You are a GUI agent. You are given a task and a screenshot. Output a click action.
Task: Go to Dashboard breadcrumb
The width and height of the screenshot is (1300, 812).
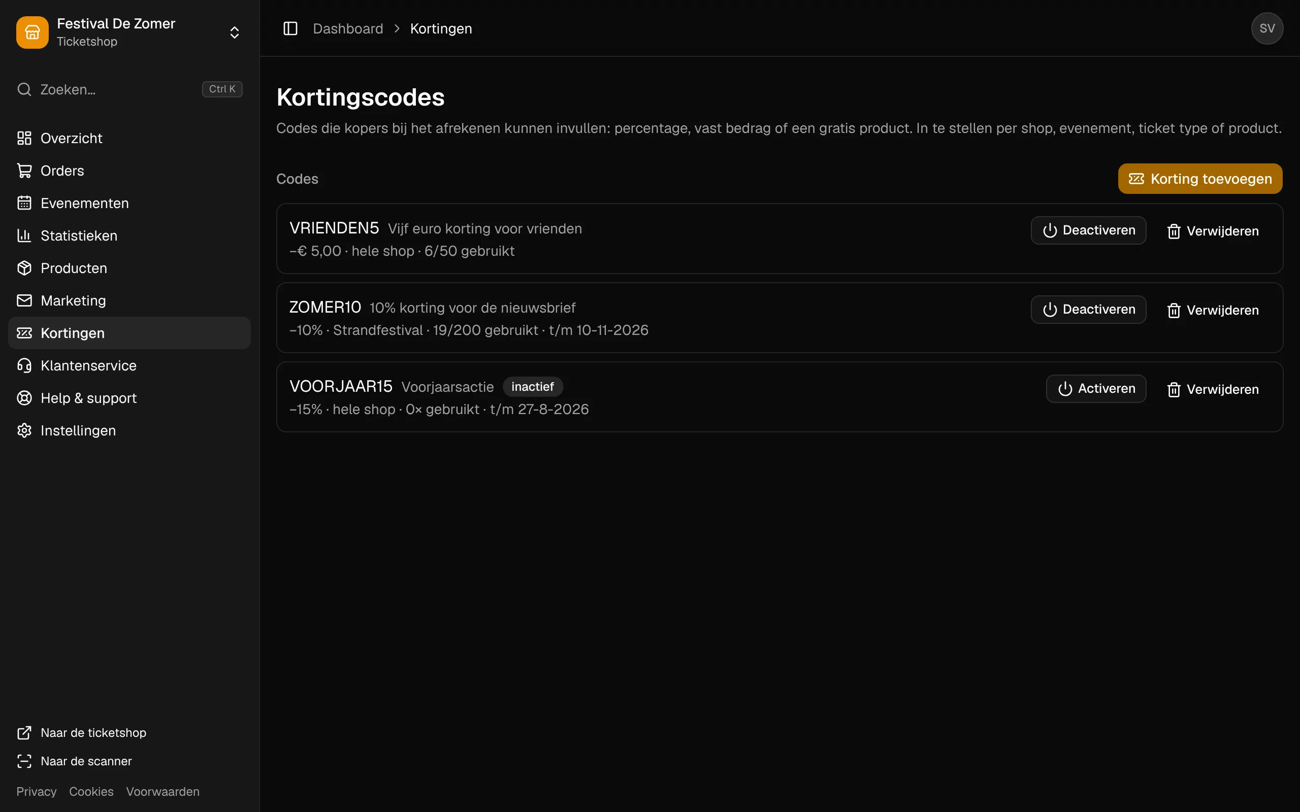pos(348,28)
